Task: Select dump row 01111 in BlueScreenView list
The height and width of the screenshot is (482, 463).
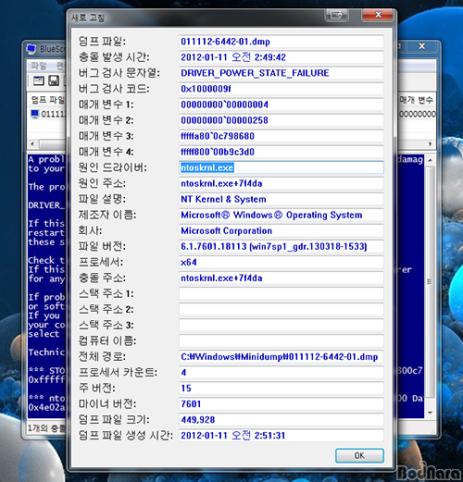Action: click(x=48, y=114)
